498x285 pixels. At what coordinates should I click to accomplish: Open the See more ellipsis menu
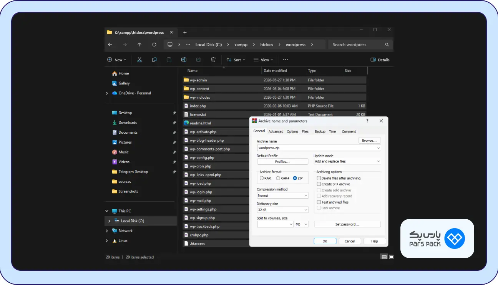point(286,60)
